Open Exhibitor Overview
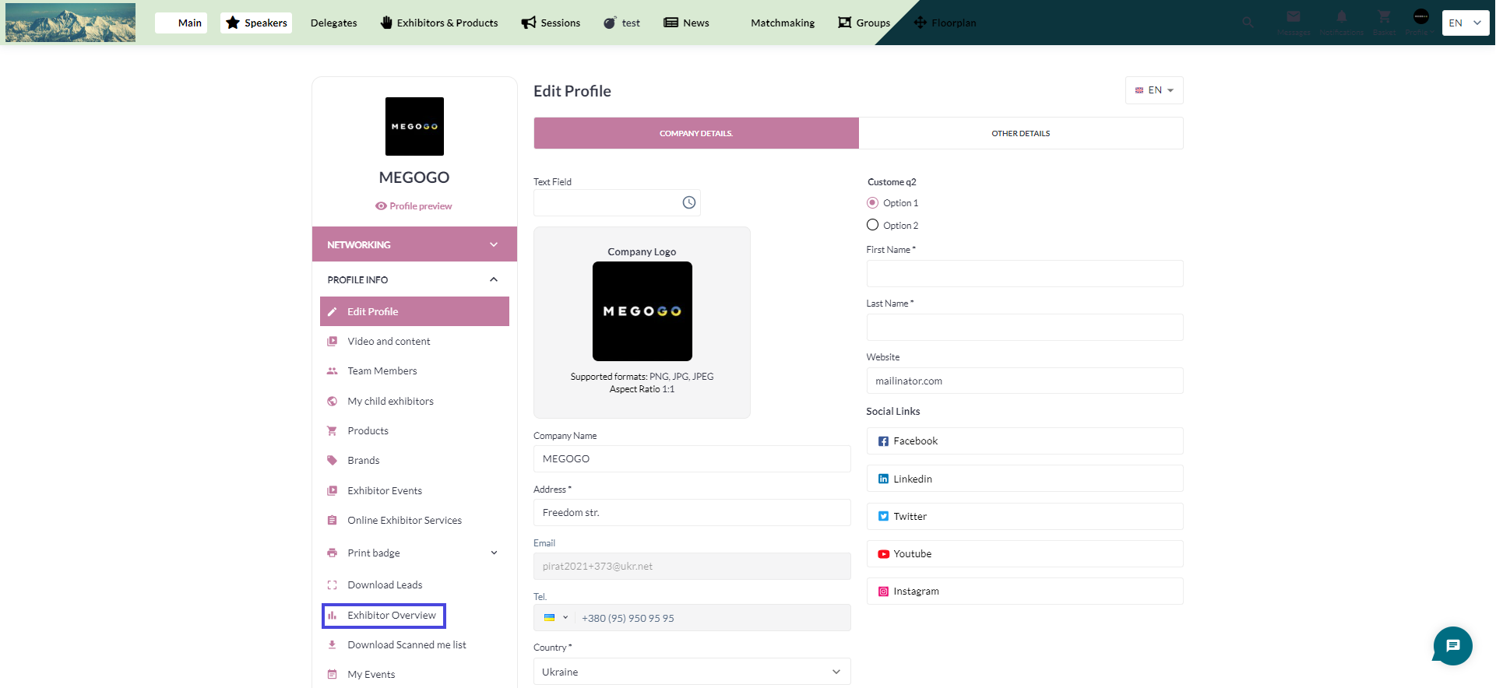Screen dimensions: 1496x688 tap(392, 616)
